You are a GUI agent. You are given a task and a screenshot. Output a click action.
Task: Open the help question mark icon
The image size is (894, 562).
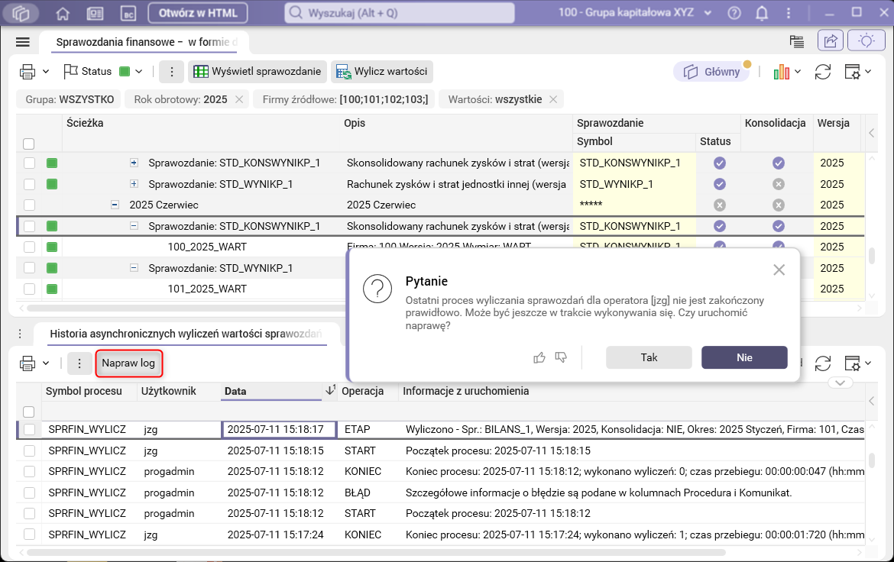tap(734, 12)
